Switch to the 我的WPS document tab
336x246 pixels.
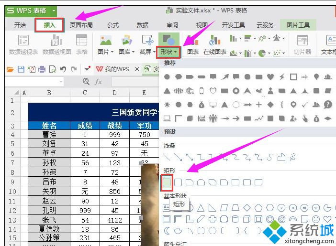112,69
